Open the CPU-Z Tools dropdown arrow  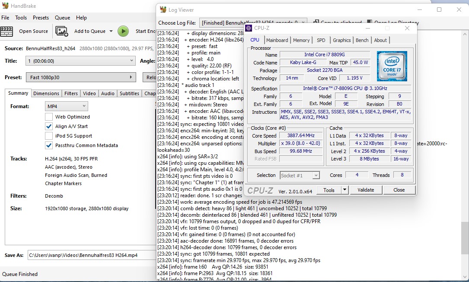[345, 190]
